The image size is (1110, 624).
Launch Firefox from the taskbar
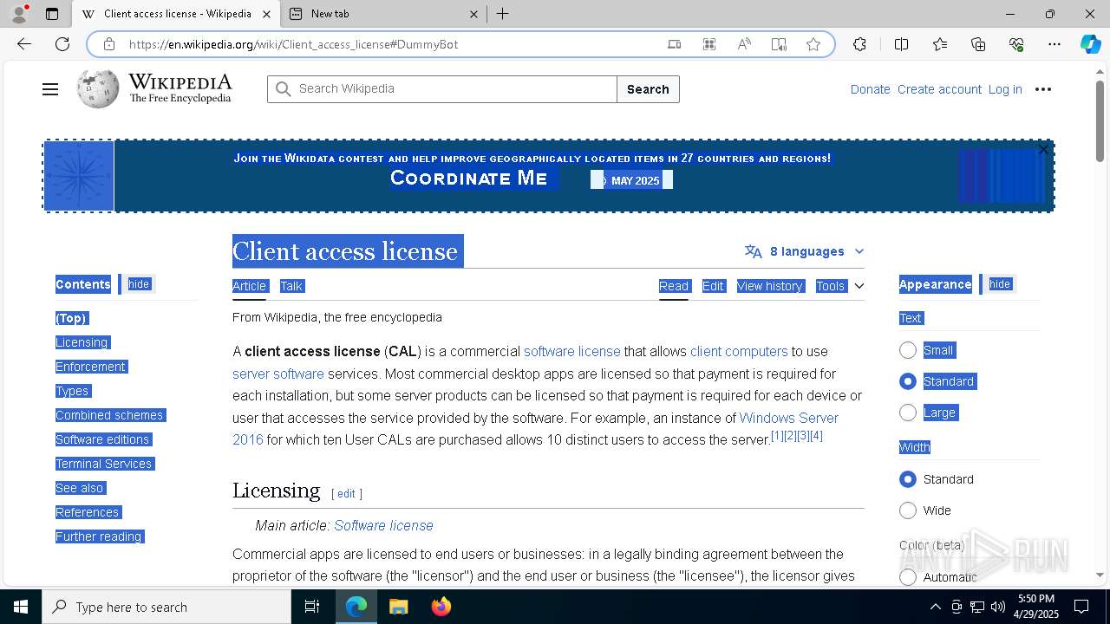(441, 607)
